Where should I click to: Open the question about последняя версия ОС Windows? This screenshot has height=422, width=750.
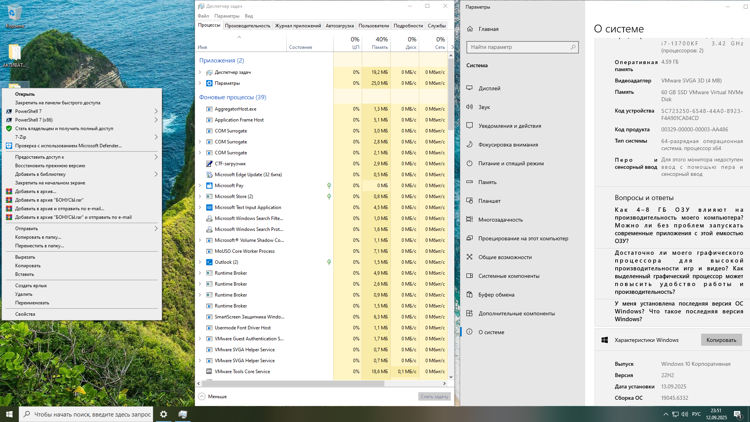(679, 311)
